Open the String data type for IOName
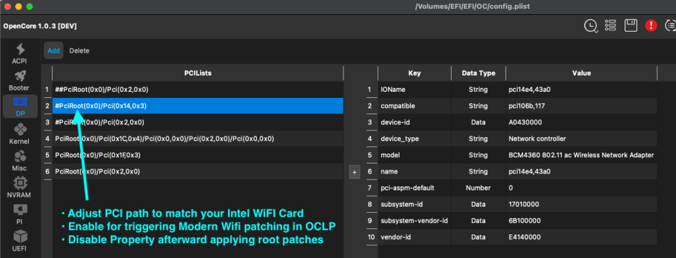This screenshot has height=258, width=676. [479, 90]
